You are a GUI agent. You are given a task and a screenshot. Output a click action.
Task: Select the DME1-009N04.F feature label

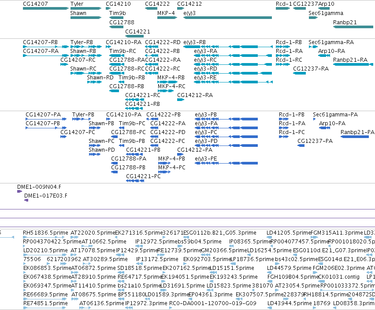(39, 187)
